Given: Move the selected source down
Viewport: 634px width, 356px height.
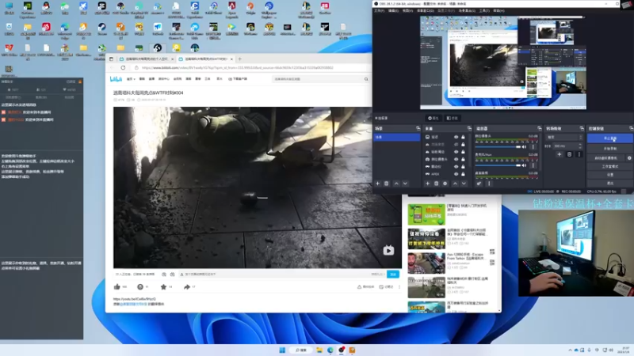Looking at the screenshot, I should pos(464,184).
